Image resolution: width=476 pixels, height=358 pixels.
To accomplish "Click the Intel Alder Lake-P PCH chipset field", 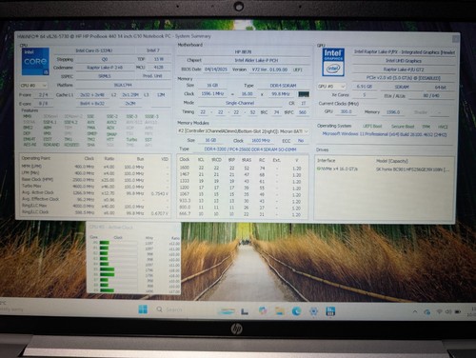I will point(256,60).
